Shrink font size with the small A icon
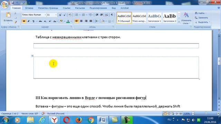The width and height of the screenshot is (221, 124). click(65, 15)
